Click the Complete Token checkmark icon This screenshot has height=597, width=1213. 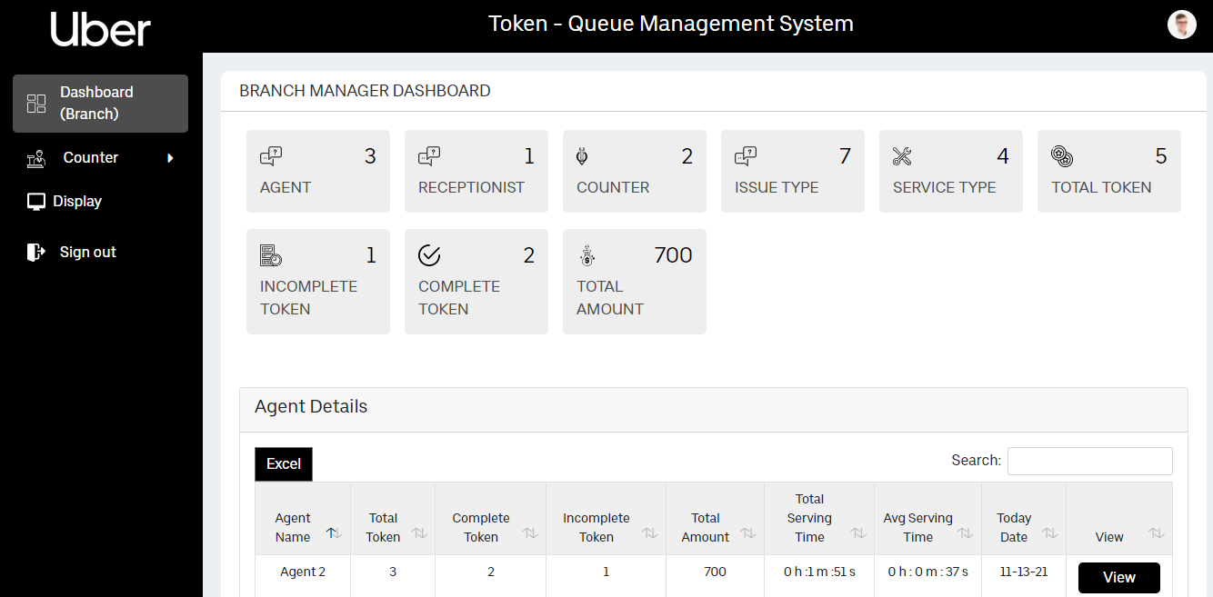pos(429,255)
